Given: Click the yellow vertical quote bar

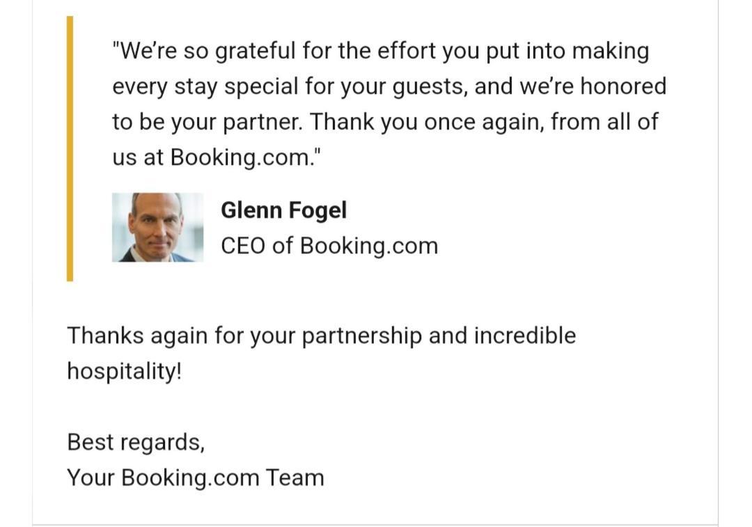Looking at the screenshot, I should pyautogui.click(x=70, y=149).
